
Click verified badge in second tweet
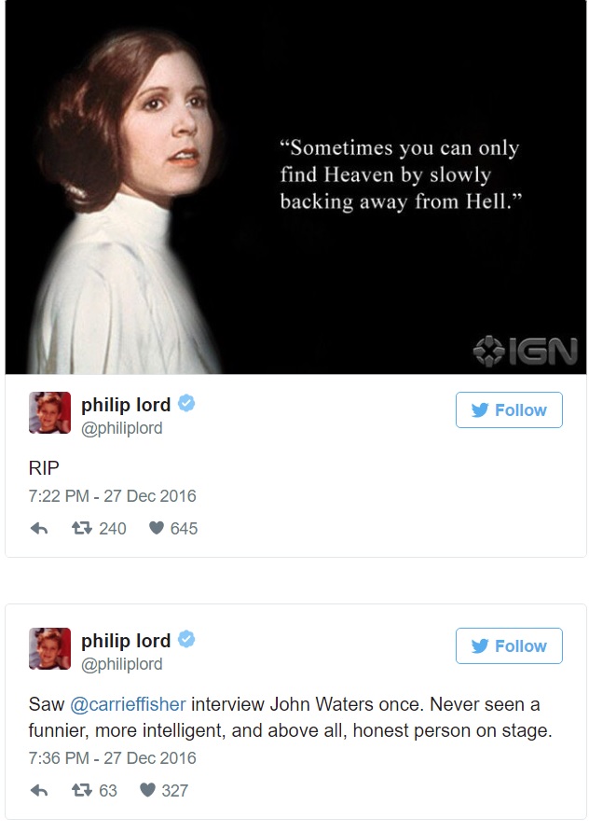click(186, 639)
